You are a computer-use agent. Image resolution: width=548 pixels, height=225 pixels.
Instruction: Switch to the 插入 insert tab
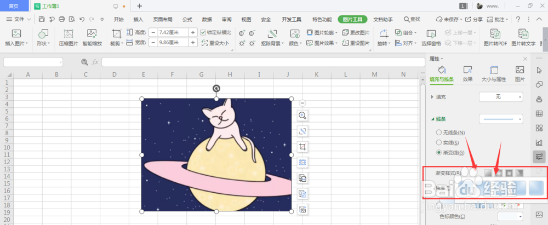point(139,20)
